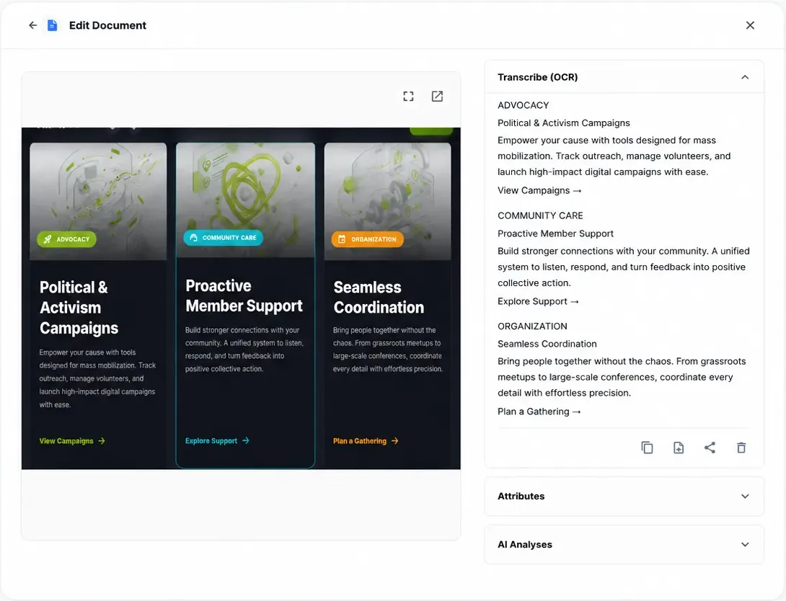Delete the transcription with trash icon
The height and width of the screenshot is (601, 786).
click(x=741, y=448)
